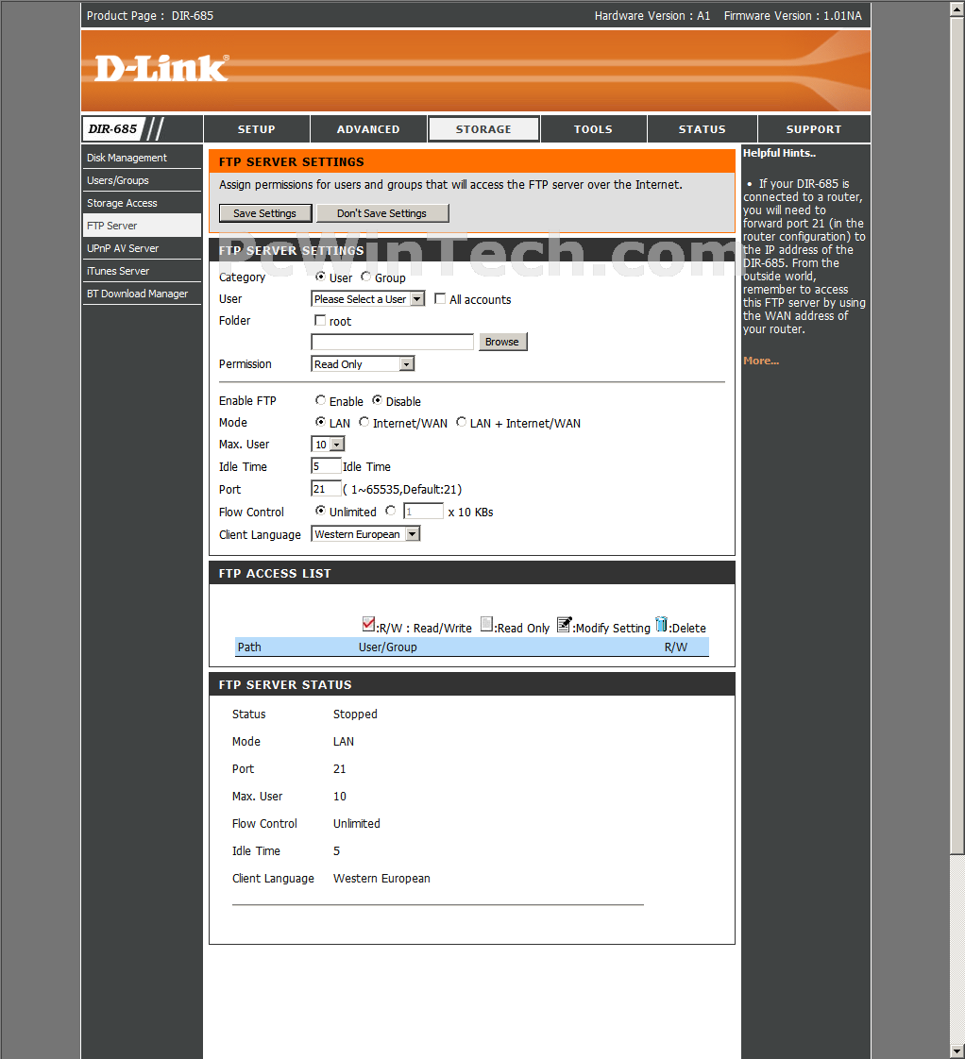
Task: Click the Delete trash can legend icon
Action: pos(661,625)
